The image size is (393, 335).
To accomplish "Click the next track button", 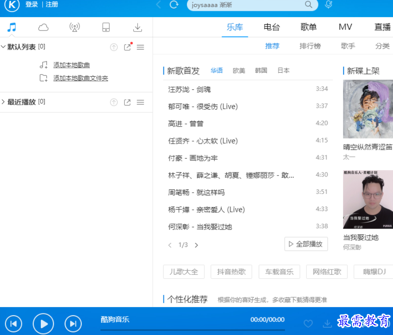I will coord(73,324).
